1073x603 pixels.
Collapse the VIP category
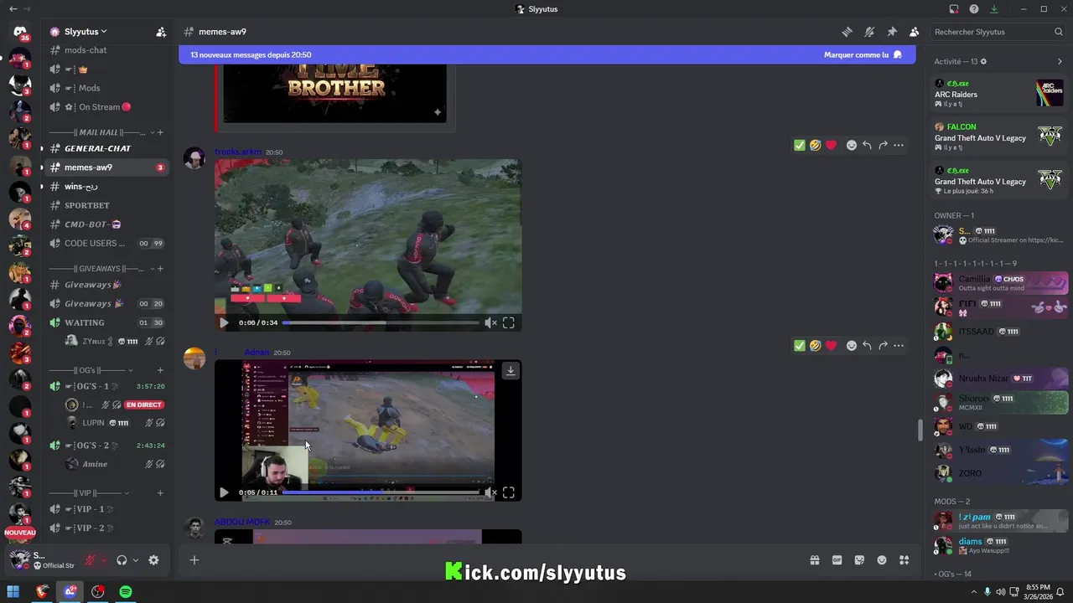click(x=88, y=493)
